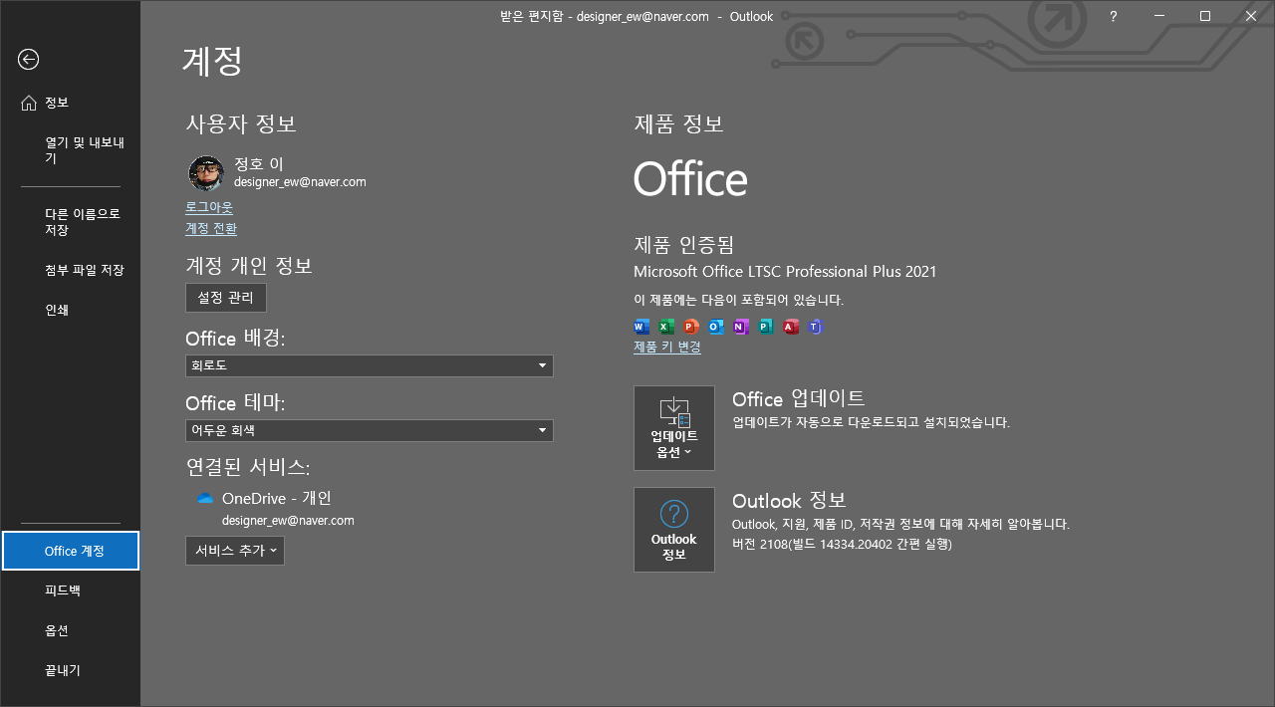
Task: Click the help question mark in title bar
Action: 1114,16
